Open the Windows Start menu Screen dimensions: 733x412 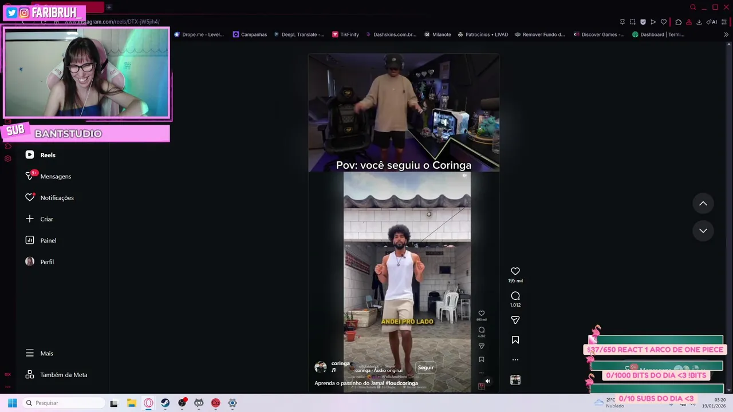pyautogui.click(x=12, y=403)
